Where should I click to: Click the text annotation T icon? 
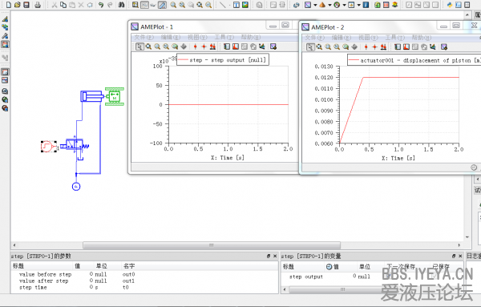[x=236, y=5]
